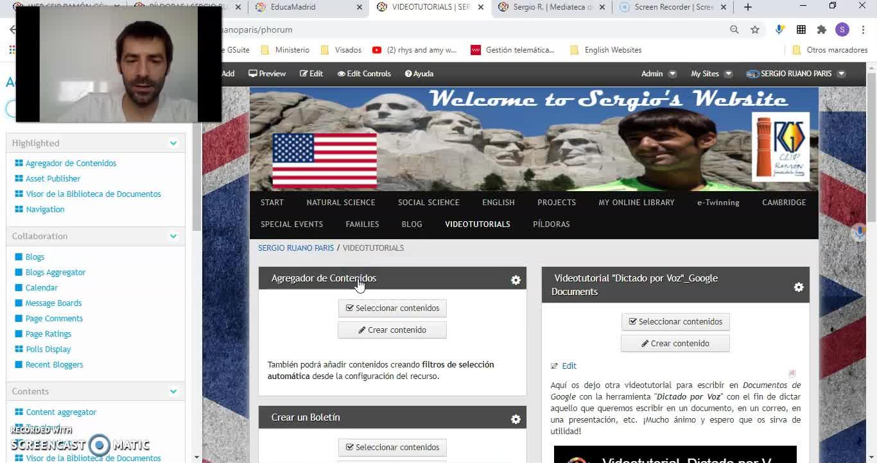Open the Admin dropdown menu

point(659,74)
